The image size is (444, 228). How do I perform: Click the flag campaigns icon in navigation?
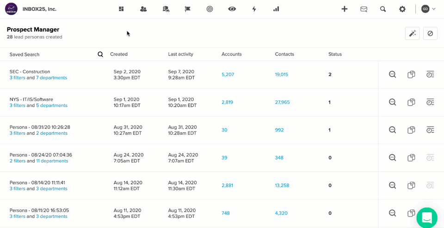[x=187, y=9]
